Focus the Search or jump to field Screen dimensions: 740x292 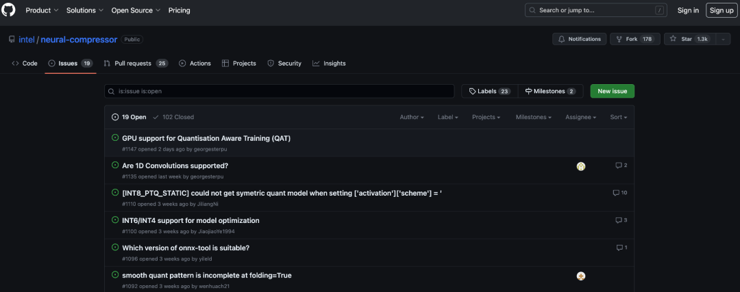click(595, 10)
